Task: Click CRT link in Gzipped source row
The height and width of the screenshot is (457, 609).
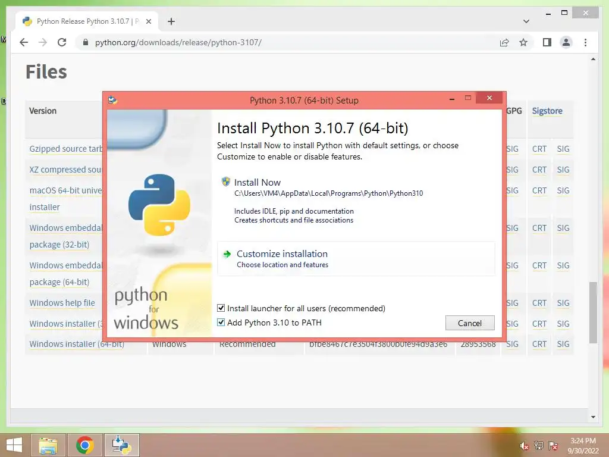Action: (539, 149)
